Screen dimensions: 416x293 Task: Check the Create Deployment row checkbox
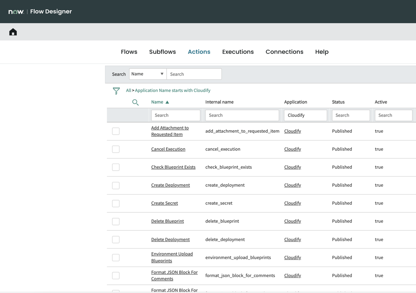(116, 185)
